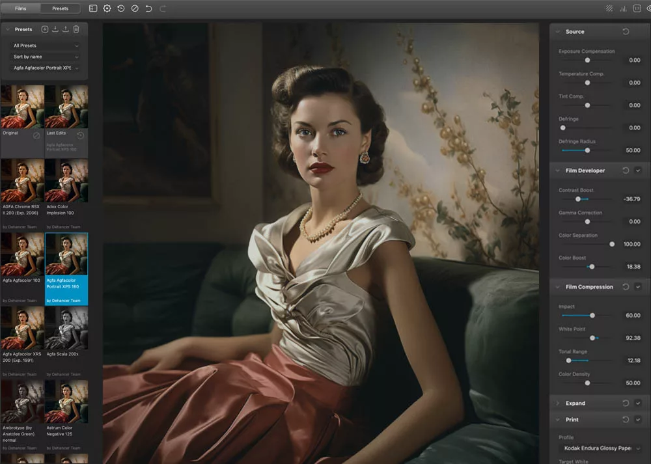Select the Films tab
Image resolution: width=651 pixels, height=464 pixels.
20,8
